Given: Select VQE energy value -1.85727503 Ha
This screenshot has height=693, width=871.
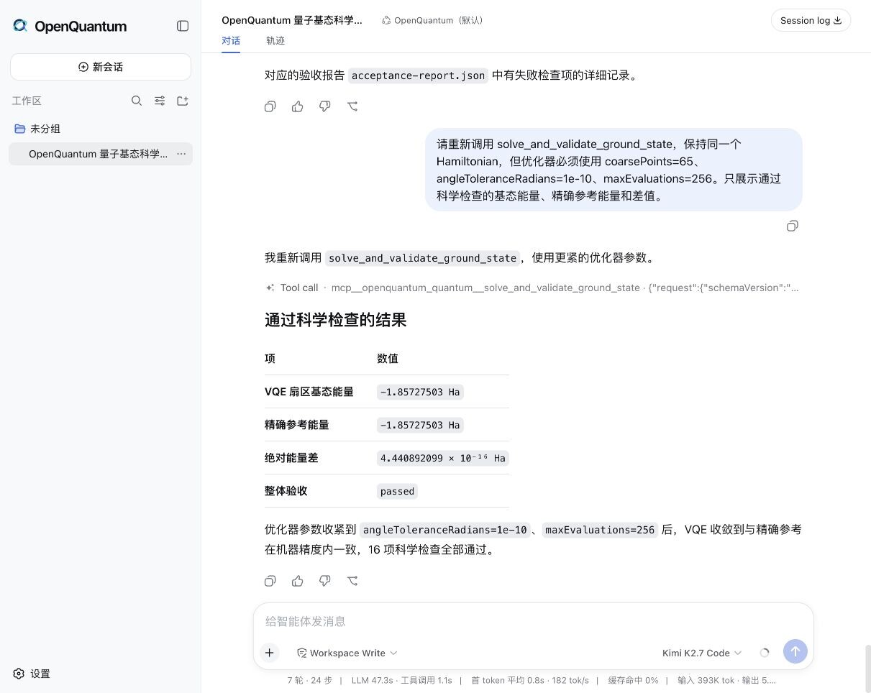Looking at the screenshot, I should 420,392.
